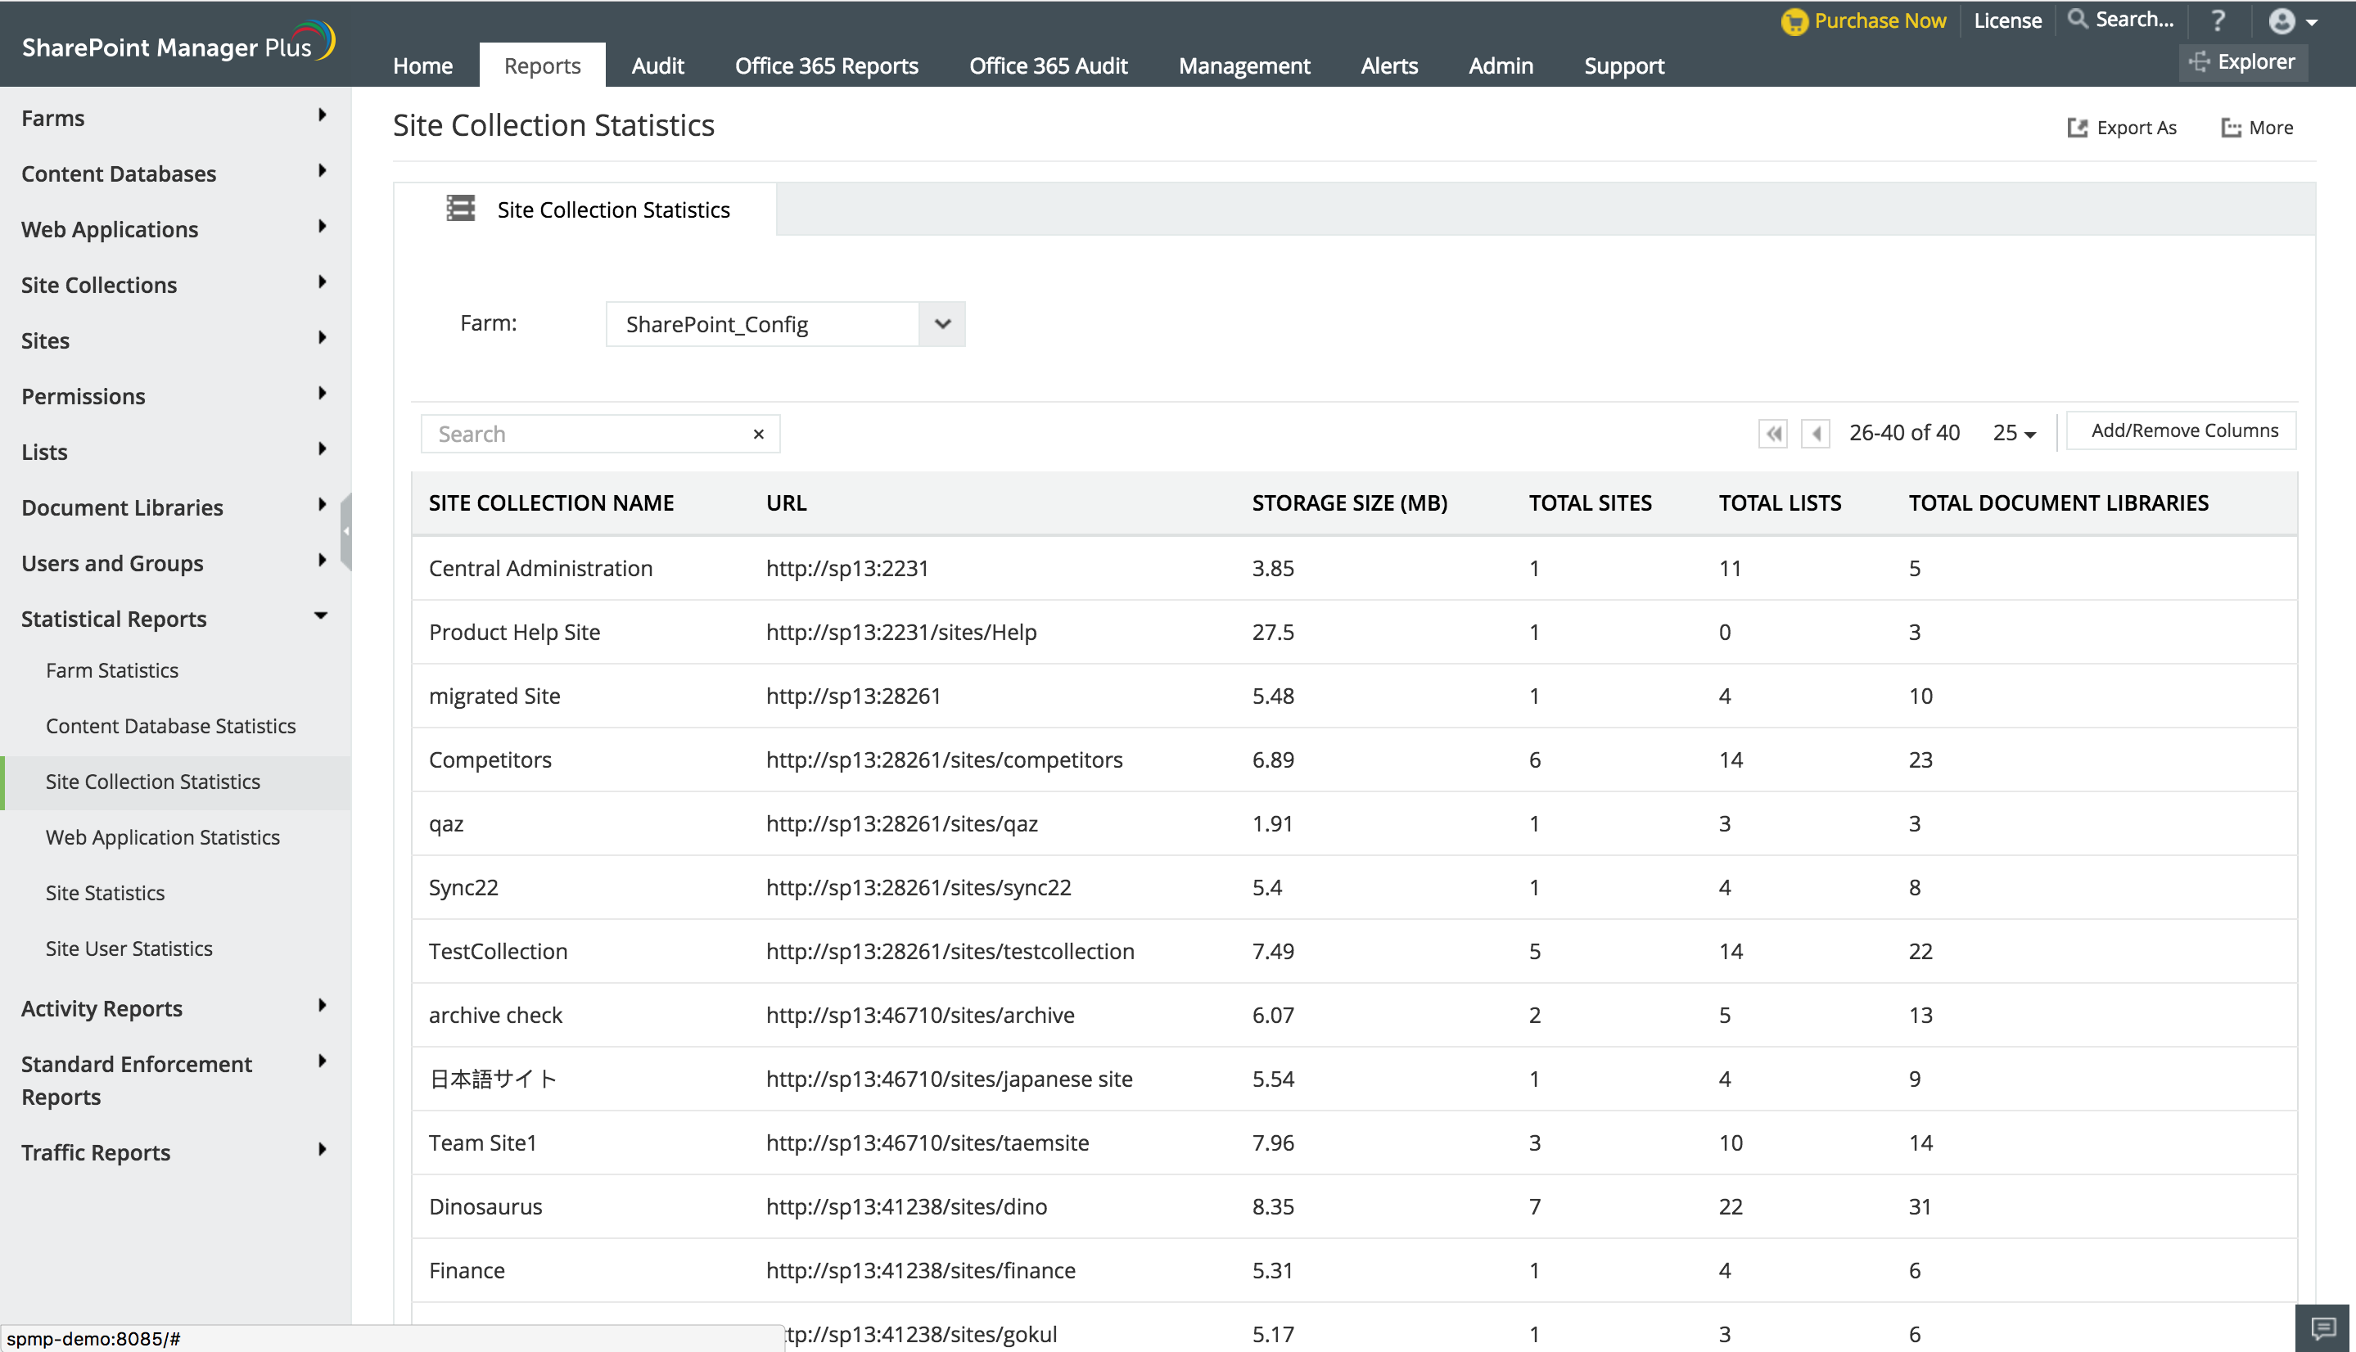Expand Users and Groups section

coord(322,561)
